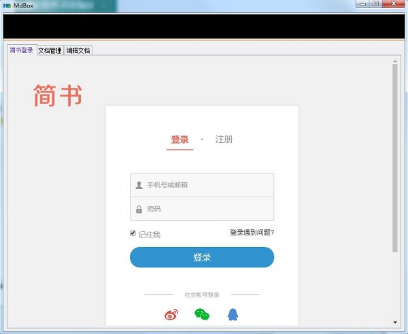Click the 简书 logo
The height and width of the screenshot is (334, 408).
(x=58, y=95)
